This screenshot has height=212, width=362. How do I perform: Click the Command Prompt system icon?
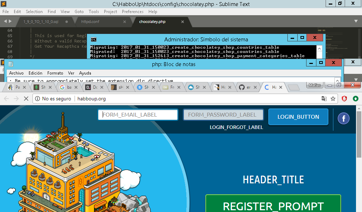[93, 40]
